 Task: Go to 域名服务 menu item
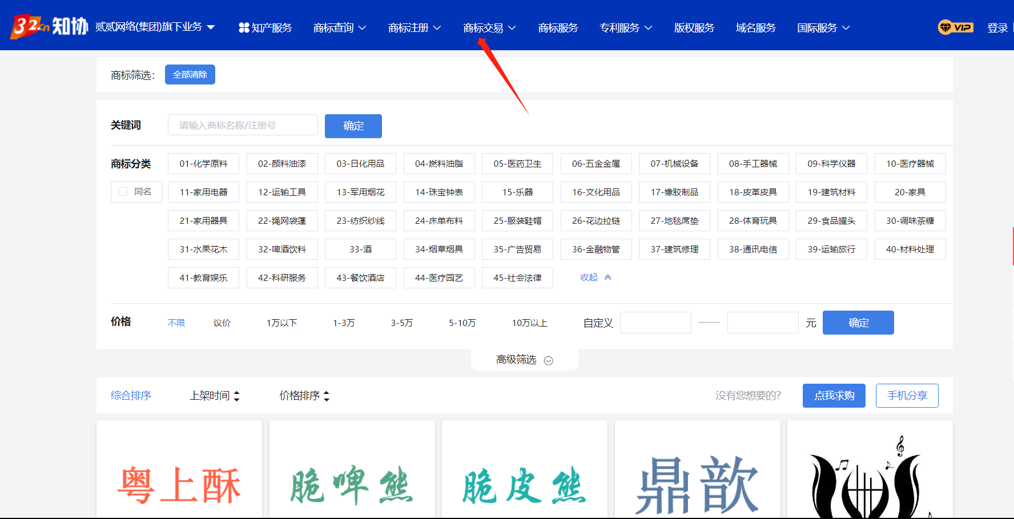click(x=755, y=27)
